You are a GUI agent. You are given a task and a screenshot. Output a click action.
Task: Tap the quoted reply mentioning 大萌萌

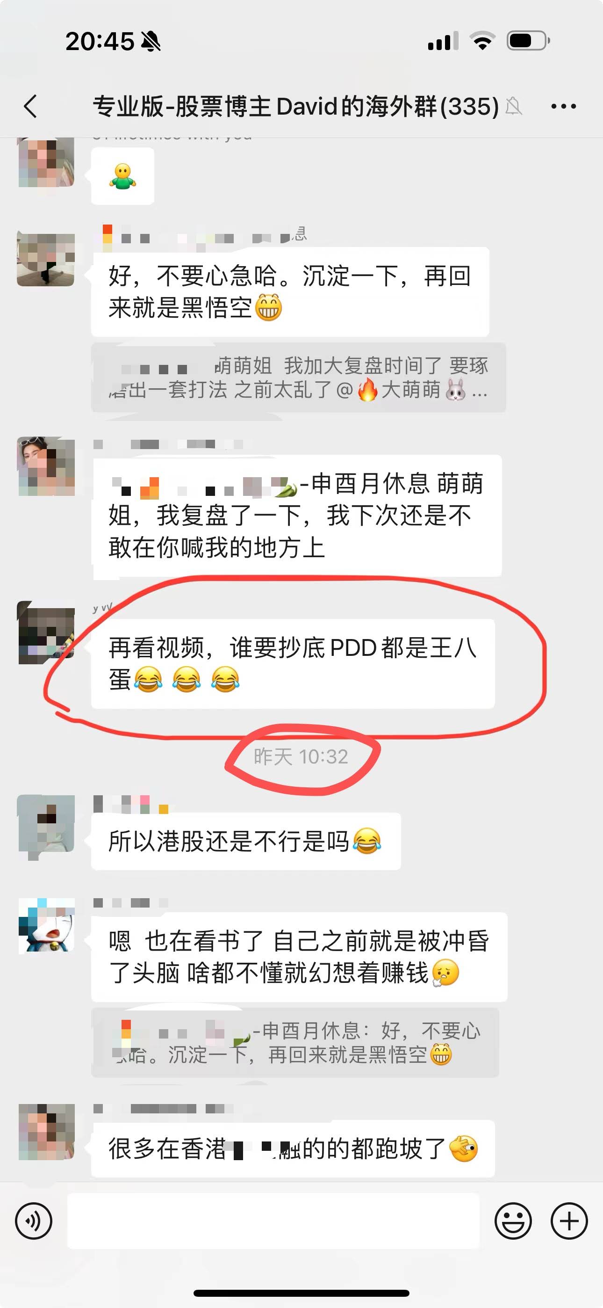coord(298,377)
